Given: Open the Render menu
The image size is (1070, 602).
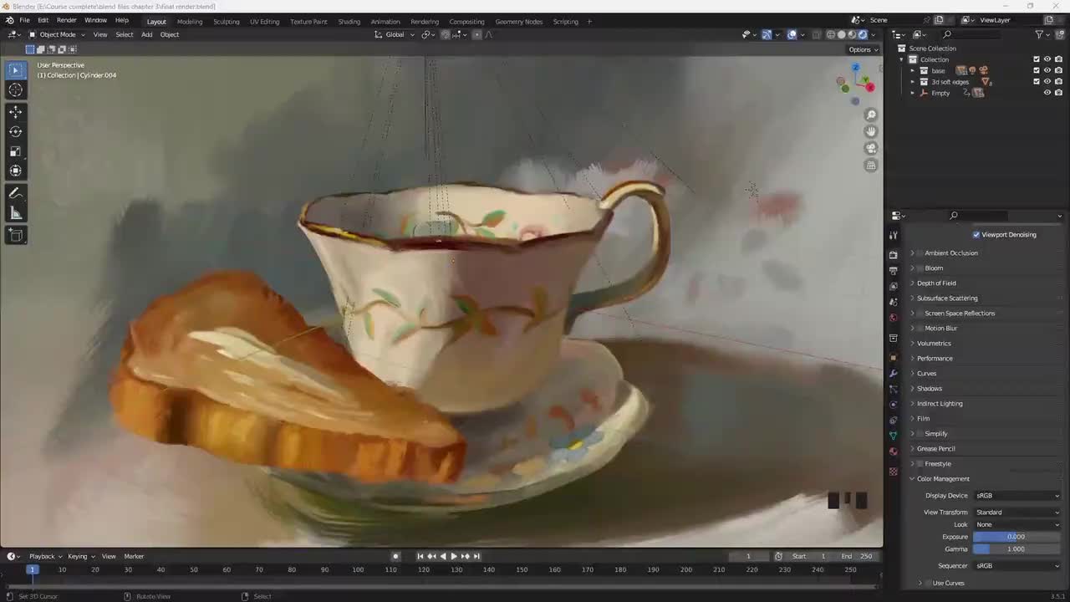Looking at the screenshot, I should point(66,20).
